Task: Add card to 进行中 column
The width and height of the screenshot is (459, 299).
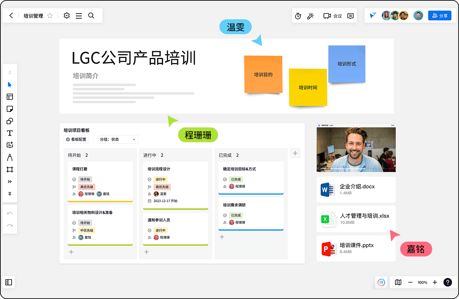Action: click(x=147, y=252)
